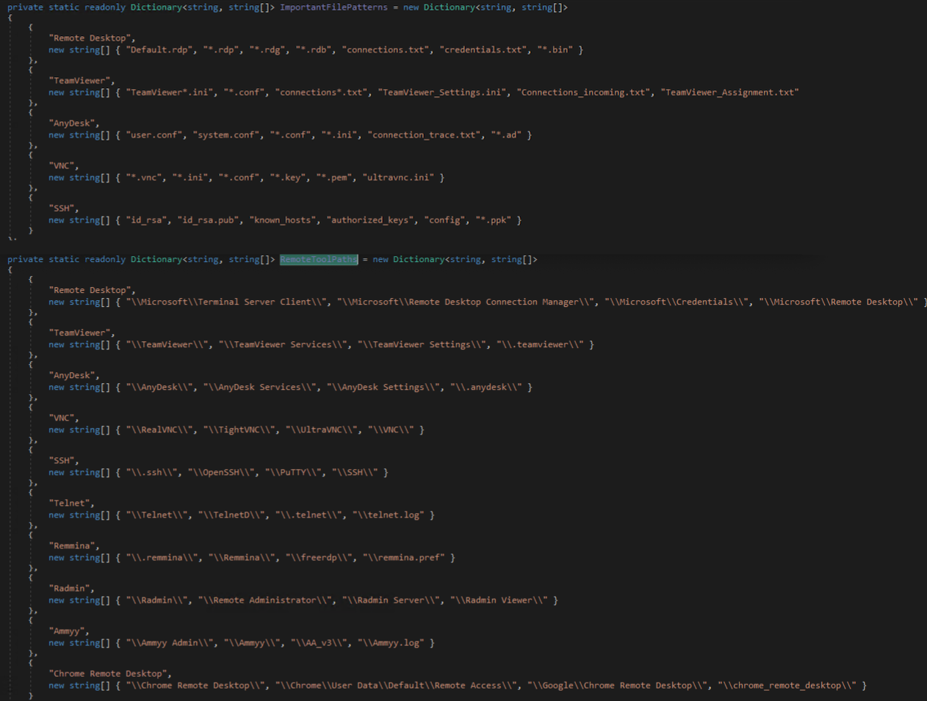Click the "\\Microsoft\\Credentials\\" path string
927x701 pixels.
677,302
